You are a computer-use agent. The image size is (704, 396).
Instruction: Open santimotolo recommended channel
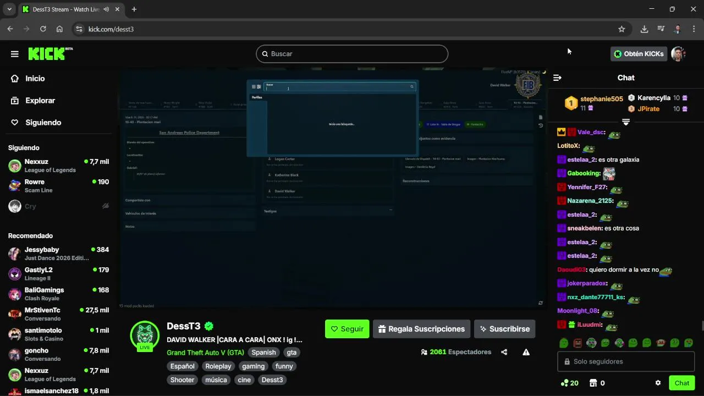point(59,334)
